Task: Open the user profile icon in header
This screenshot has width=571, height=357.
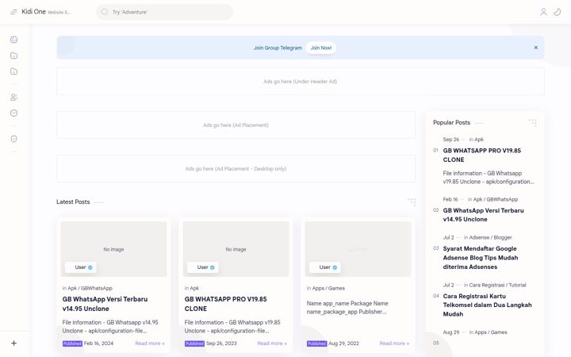Action: [x=543, y=12]
